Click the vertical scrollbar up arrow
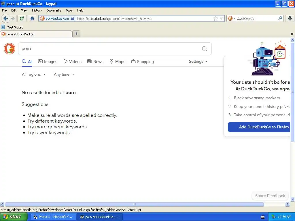The image size is (295, 221). click(292, 40)
